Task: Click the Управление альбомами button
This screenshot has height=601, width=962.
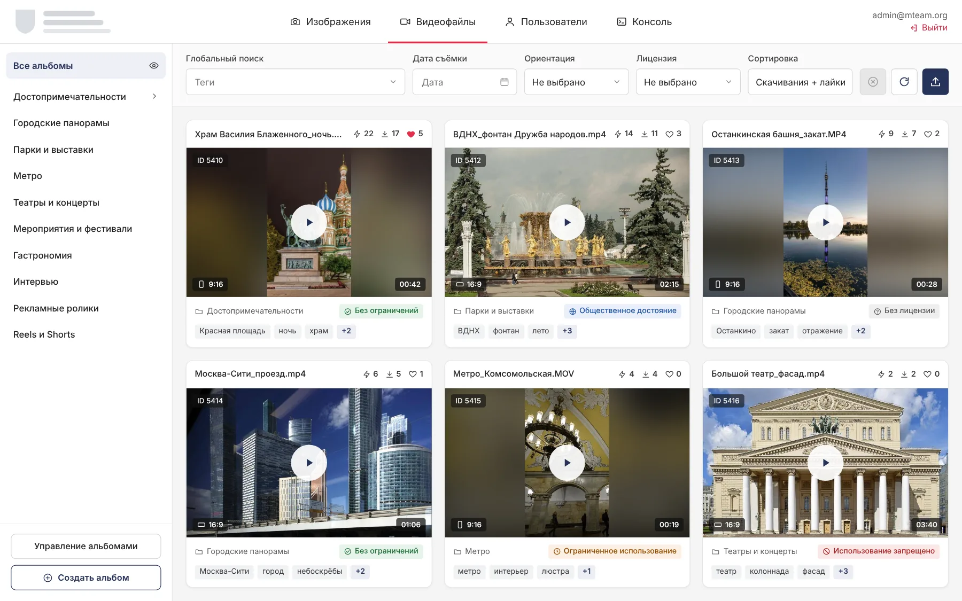Action: tap(86, 546)
